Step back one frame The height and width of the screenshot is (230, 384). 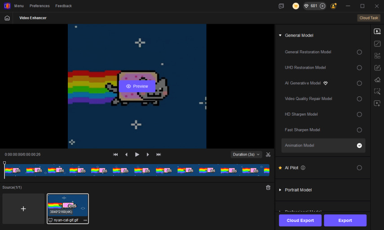pos(126,155)
